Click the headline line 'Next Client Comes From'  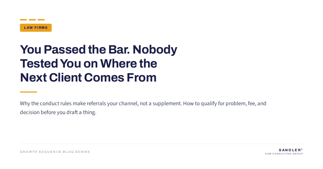pyautogui.click(x=88, y=78)
